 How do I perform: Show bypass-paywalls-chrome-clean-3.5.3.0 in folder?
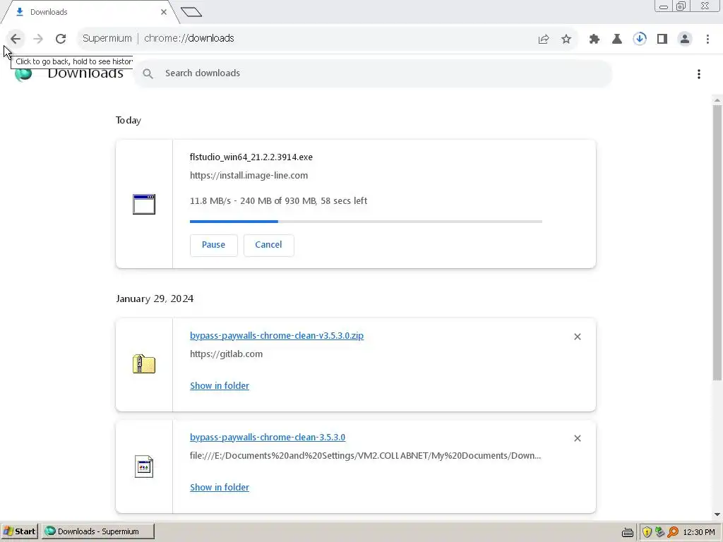coord(220,487)
